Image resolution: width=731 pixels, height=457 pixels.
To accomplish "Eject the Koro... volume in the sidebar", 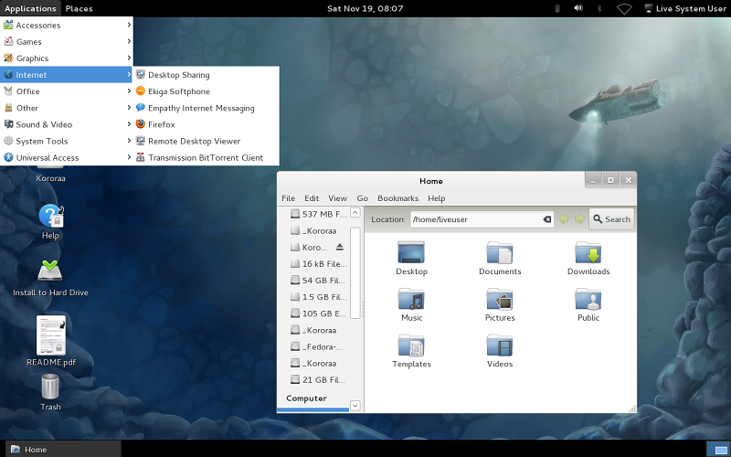I will 340,247.
